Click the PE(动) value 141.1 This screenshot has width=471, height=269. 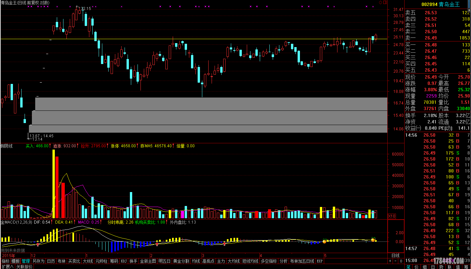463,128
